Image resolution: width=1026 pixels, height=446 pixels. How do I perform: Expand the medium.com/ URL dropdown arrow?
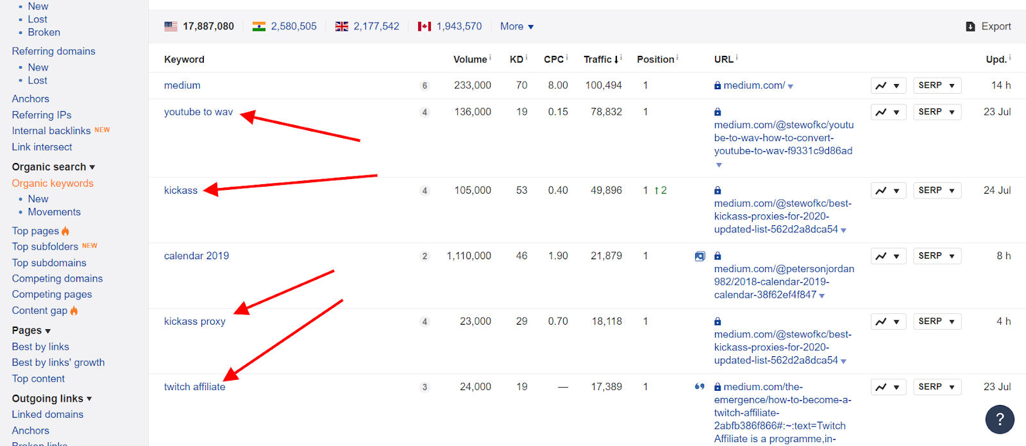(x=791, y=87)
